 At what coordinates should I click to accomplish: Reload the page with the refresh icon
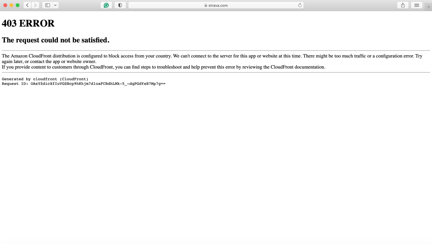pos(300,5)
